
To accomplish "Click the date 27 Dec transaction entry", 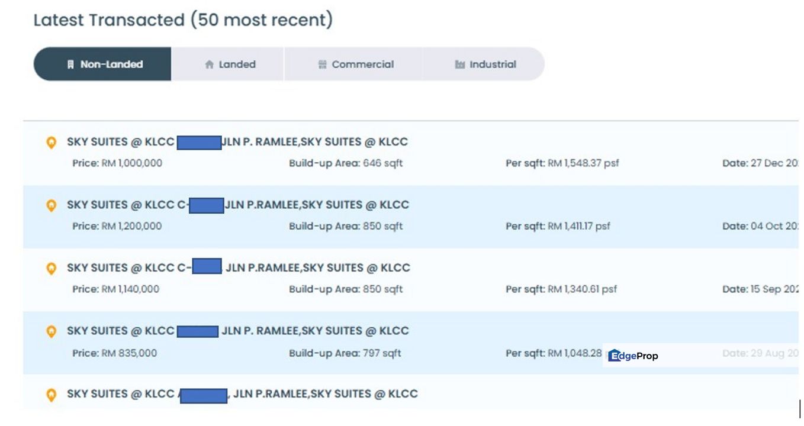I will pyautogui.click(x=760, y=163).
